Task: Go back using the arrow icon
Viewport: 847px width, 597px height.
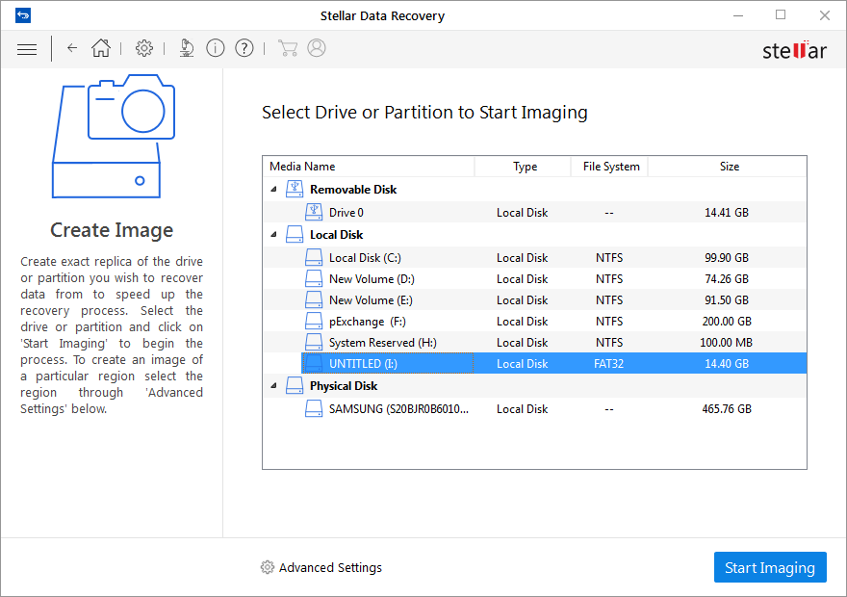Action: click(x=72, y=48)
